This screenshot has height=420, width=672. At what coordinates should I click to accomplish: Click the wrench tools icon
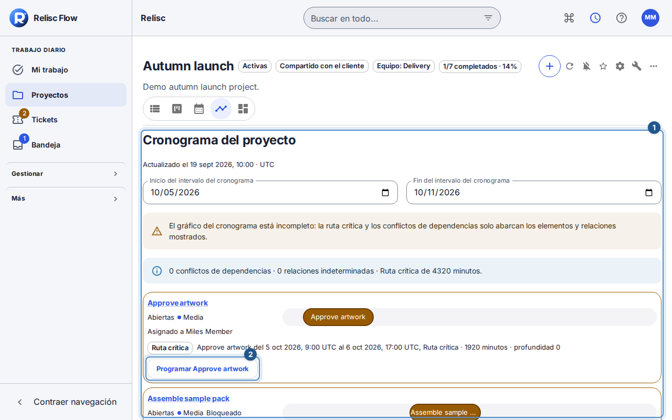coord(637,66)
